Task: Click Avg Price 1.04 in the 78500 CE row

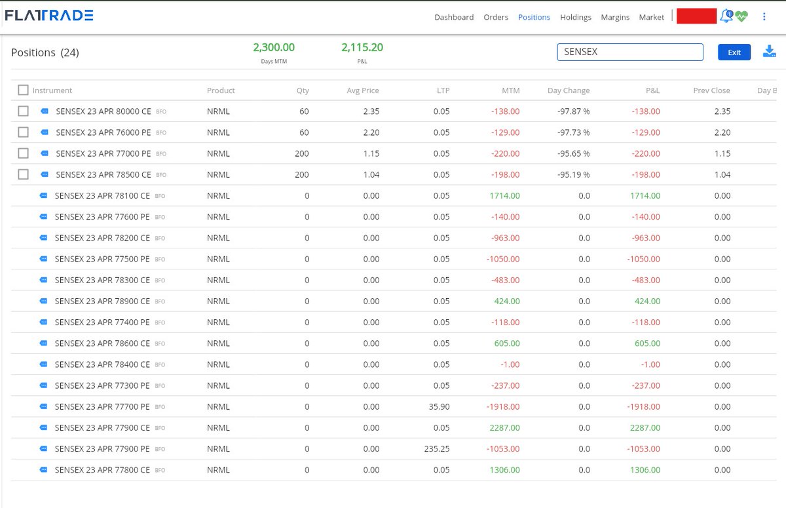Action: tap(371, 174)
